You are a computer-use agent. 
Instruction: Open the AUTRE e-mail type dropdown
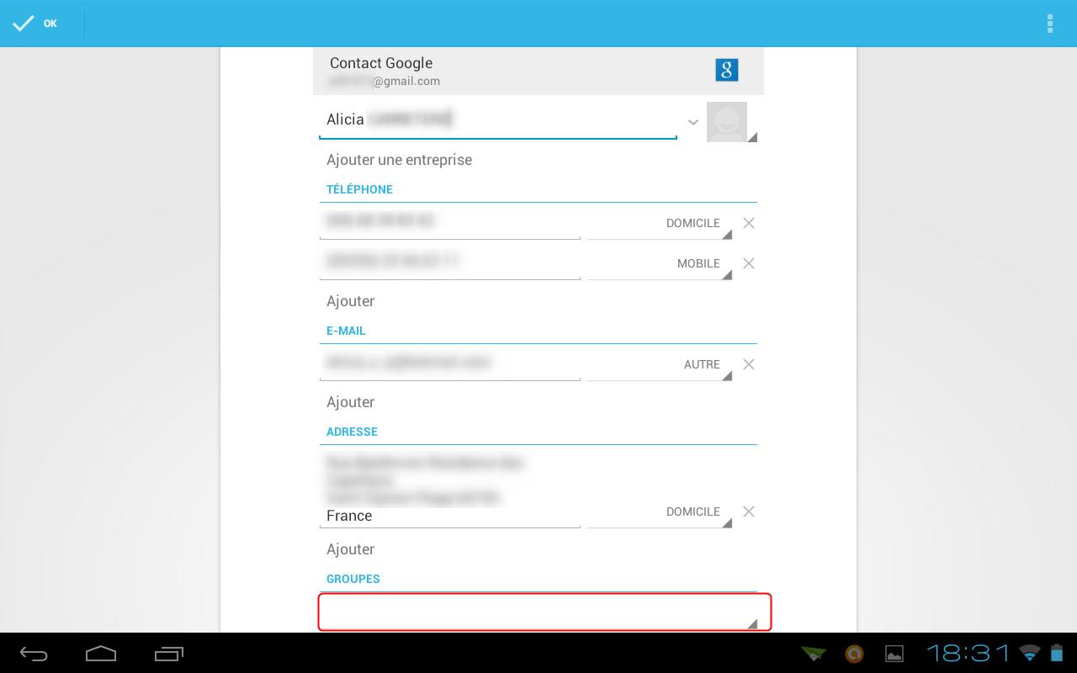[660, 365]
